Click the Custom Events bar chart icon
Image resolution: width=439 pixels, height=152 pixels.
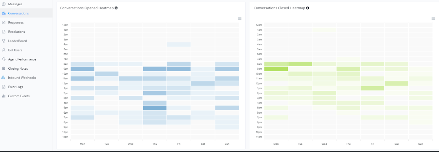pos(4,96)
